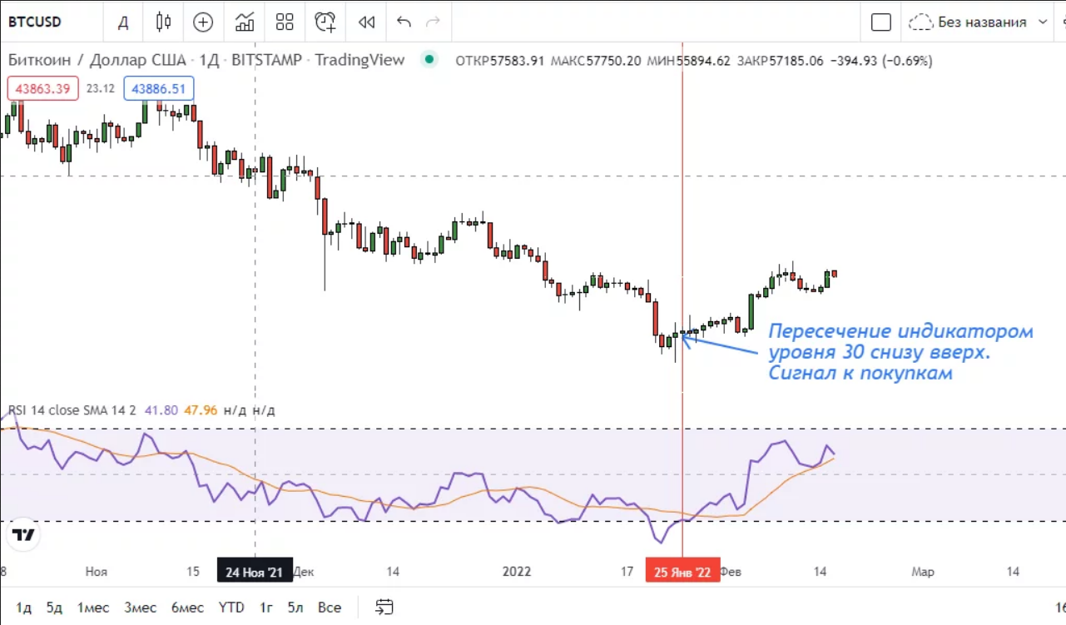1066x625 pixels.
Task: Select the 1мес time range
Action: click(x=93, y=608)
